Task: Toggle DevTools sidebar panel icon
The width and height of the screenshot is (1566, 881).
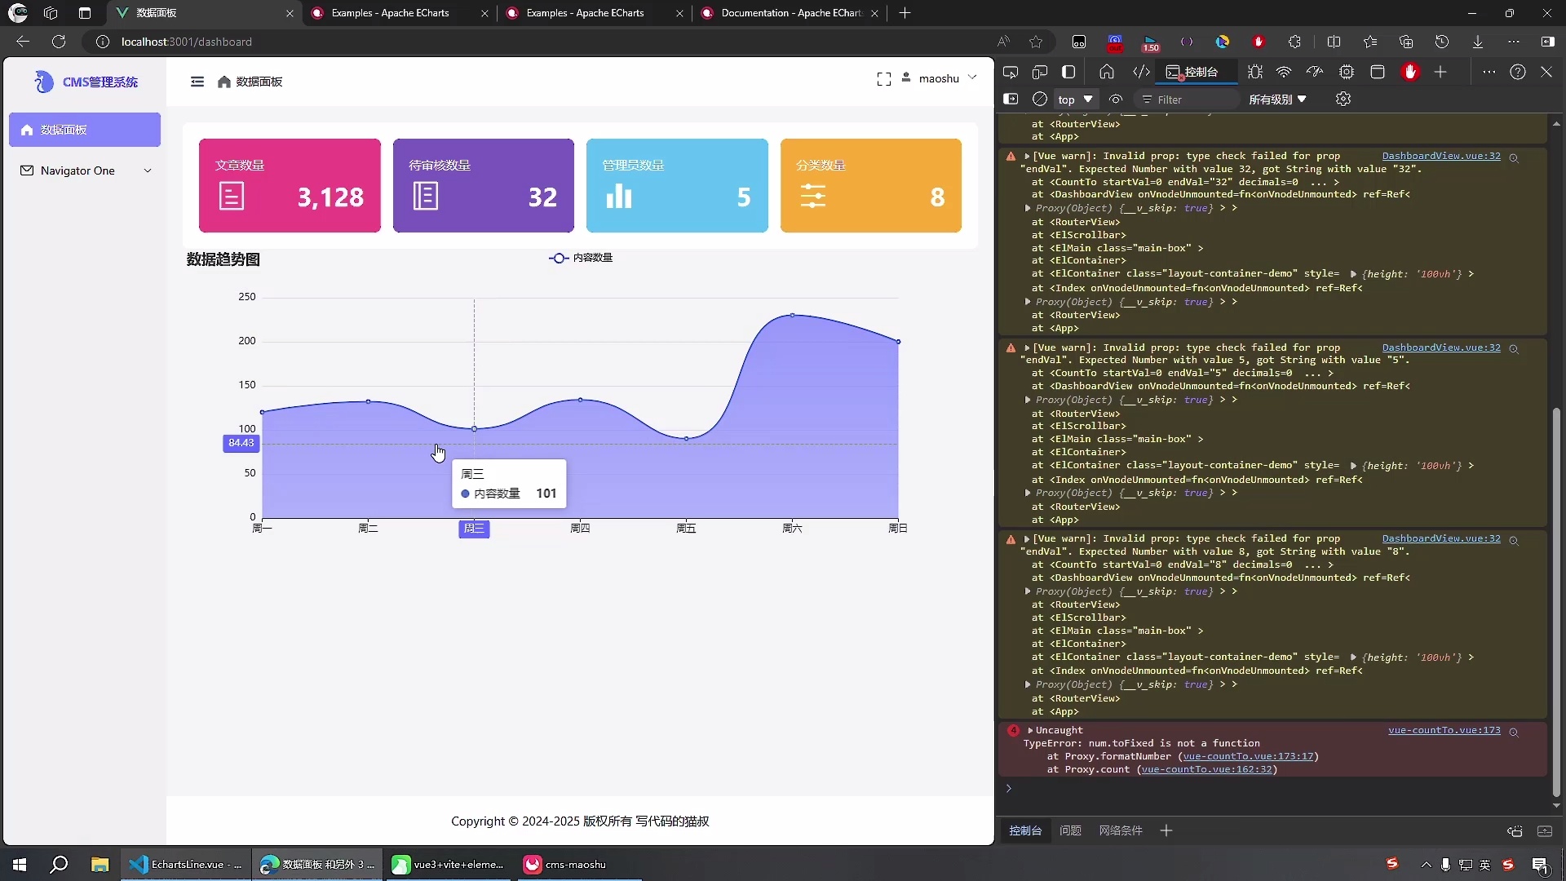Action: coord(1068,72)
